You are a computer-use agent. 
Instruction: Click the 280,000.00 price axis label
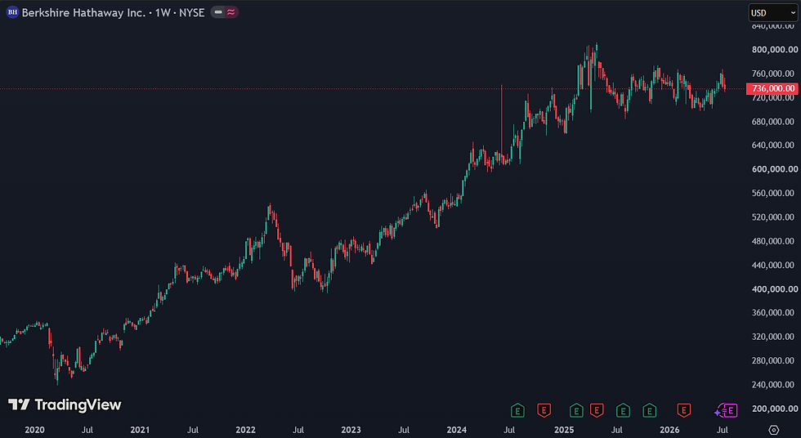775,360
